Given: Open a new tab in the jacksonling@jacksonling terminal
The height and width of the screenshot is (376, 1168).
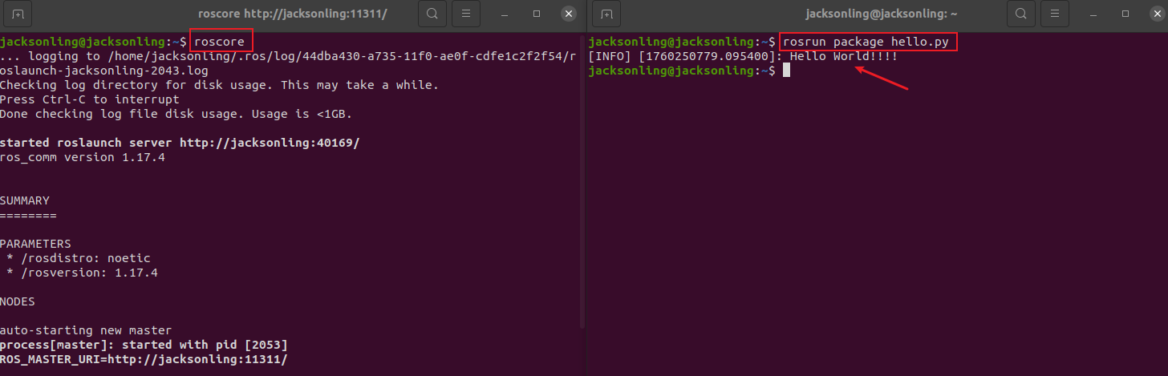Looking at the screenshot, I should [606, 14].
